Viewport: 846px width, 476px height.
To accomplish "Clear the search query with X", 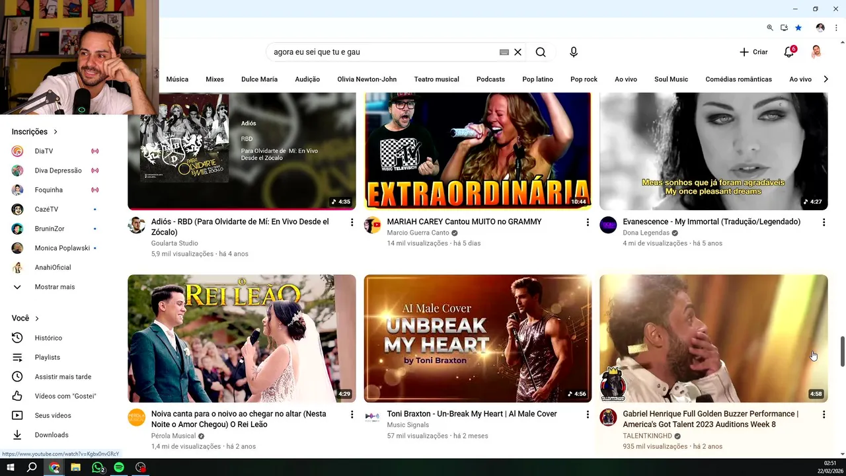I will (x=518, y=52).
